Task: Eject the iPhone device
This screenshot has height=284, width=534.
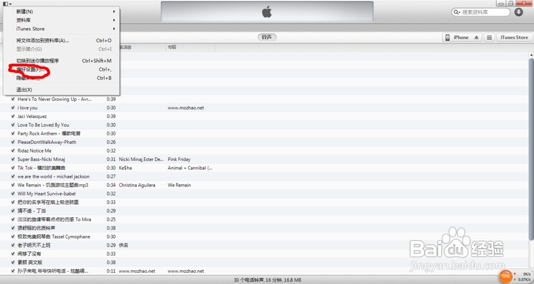Action: point(476,37)
